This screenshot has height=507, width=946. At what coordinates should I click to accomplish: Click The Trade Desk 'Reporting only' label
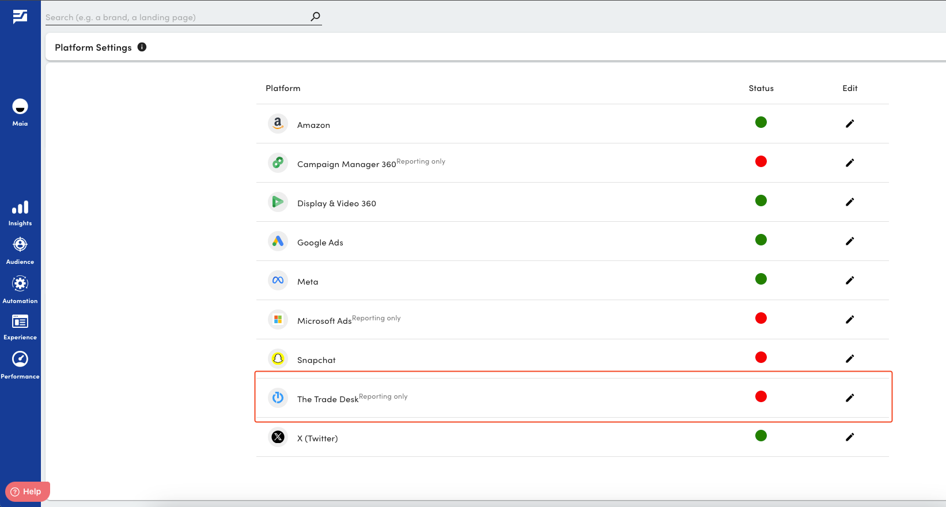383,396
